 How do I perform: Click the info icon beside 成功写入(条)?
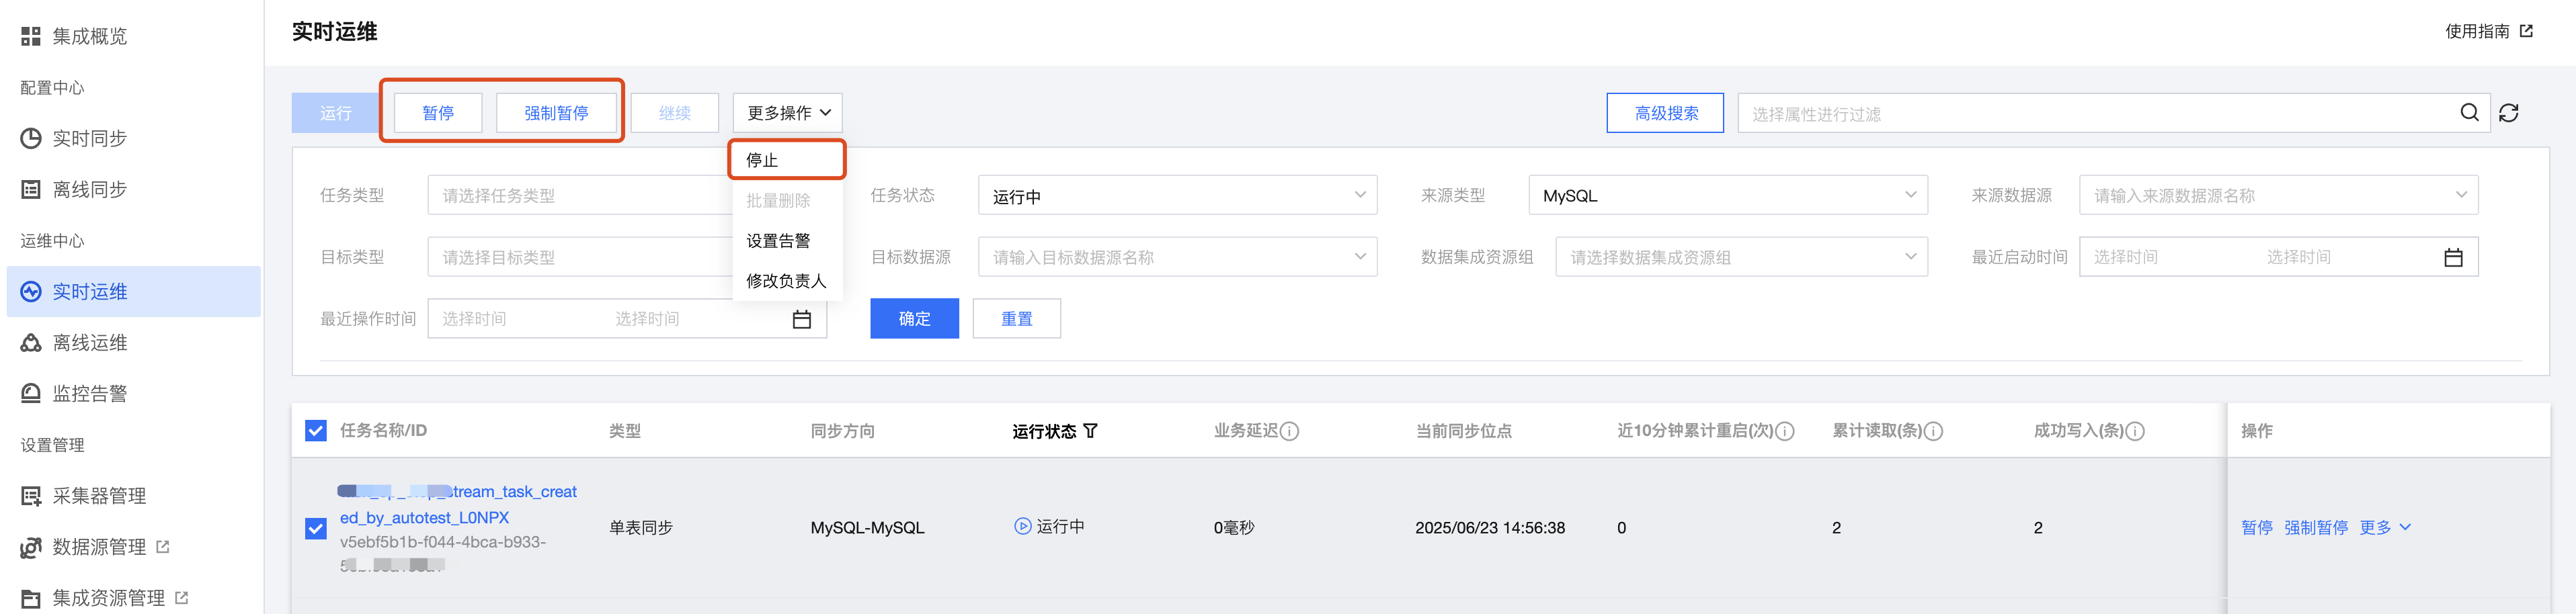2135,431
